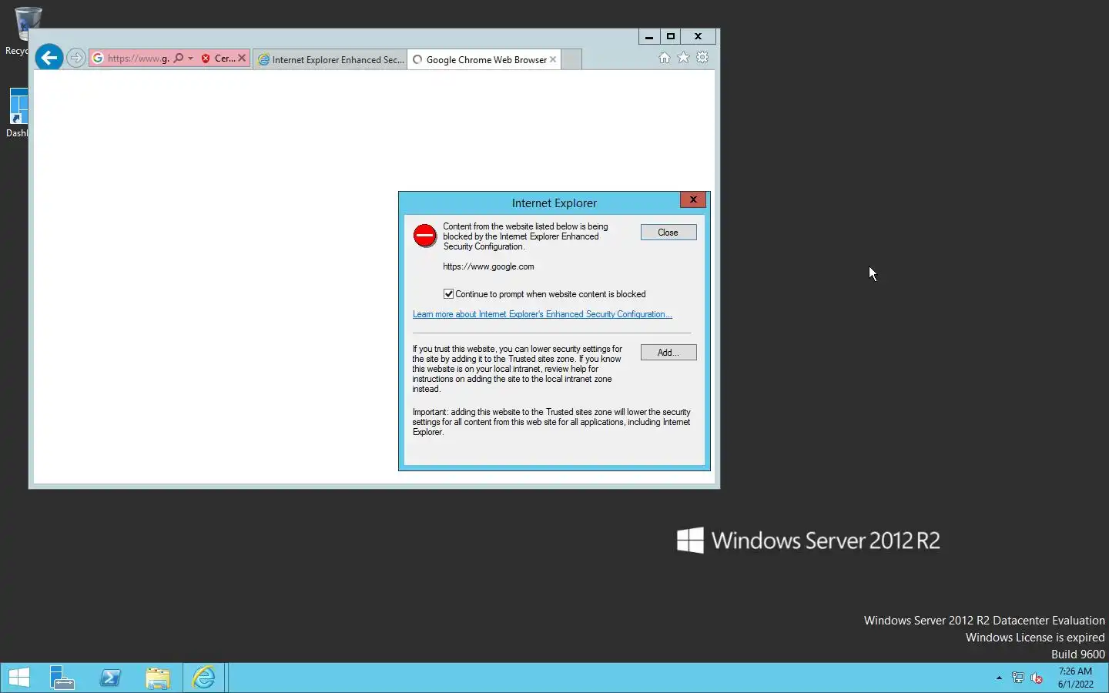Image resolution: width=1109 pixels, height=693 pixels.
Task: Click the Close button in the dialog
Action: pyautogui.click(x=668, y=233)
